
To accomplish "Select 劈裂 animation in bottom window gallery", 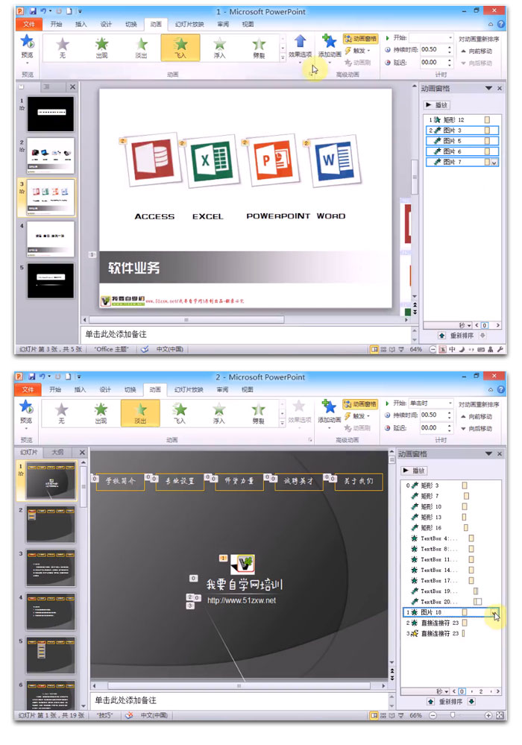I will click(x=258, y=412).
